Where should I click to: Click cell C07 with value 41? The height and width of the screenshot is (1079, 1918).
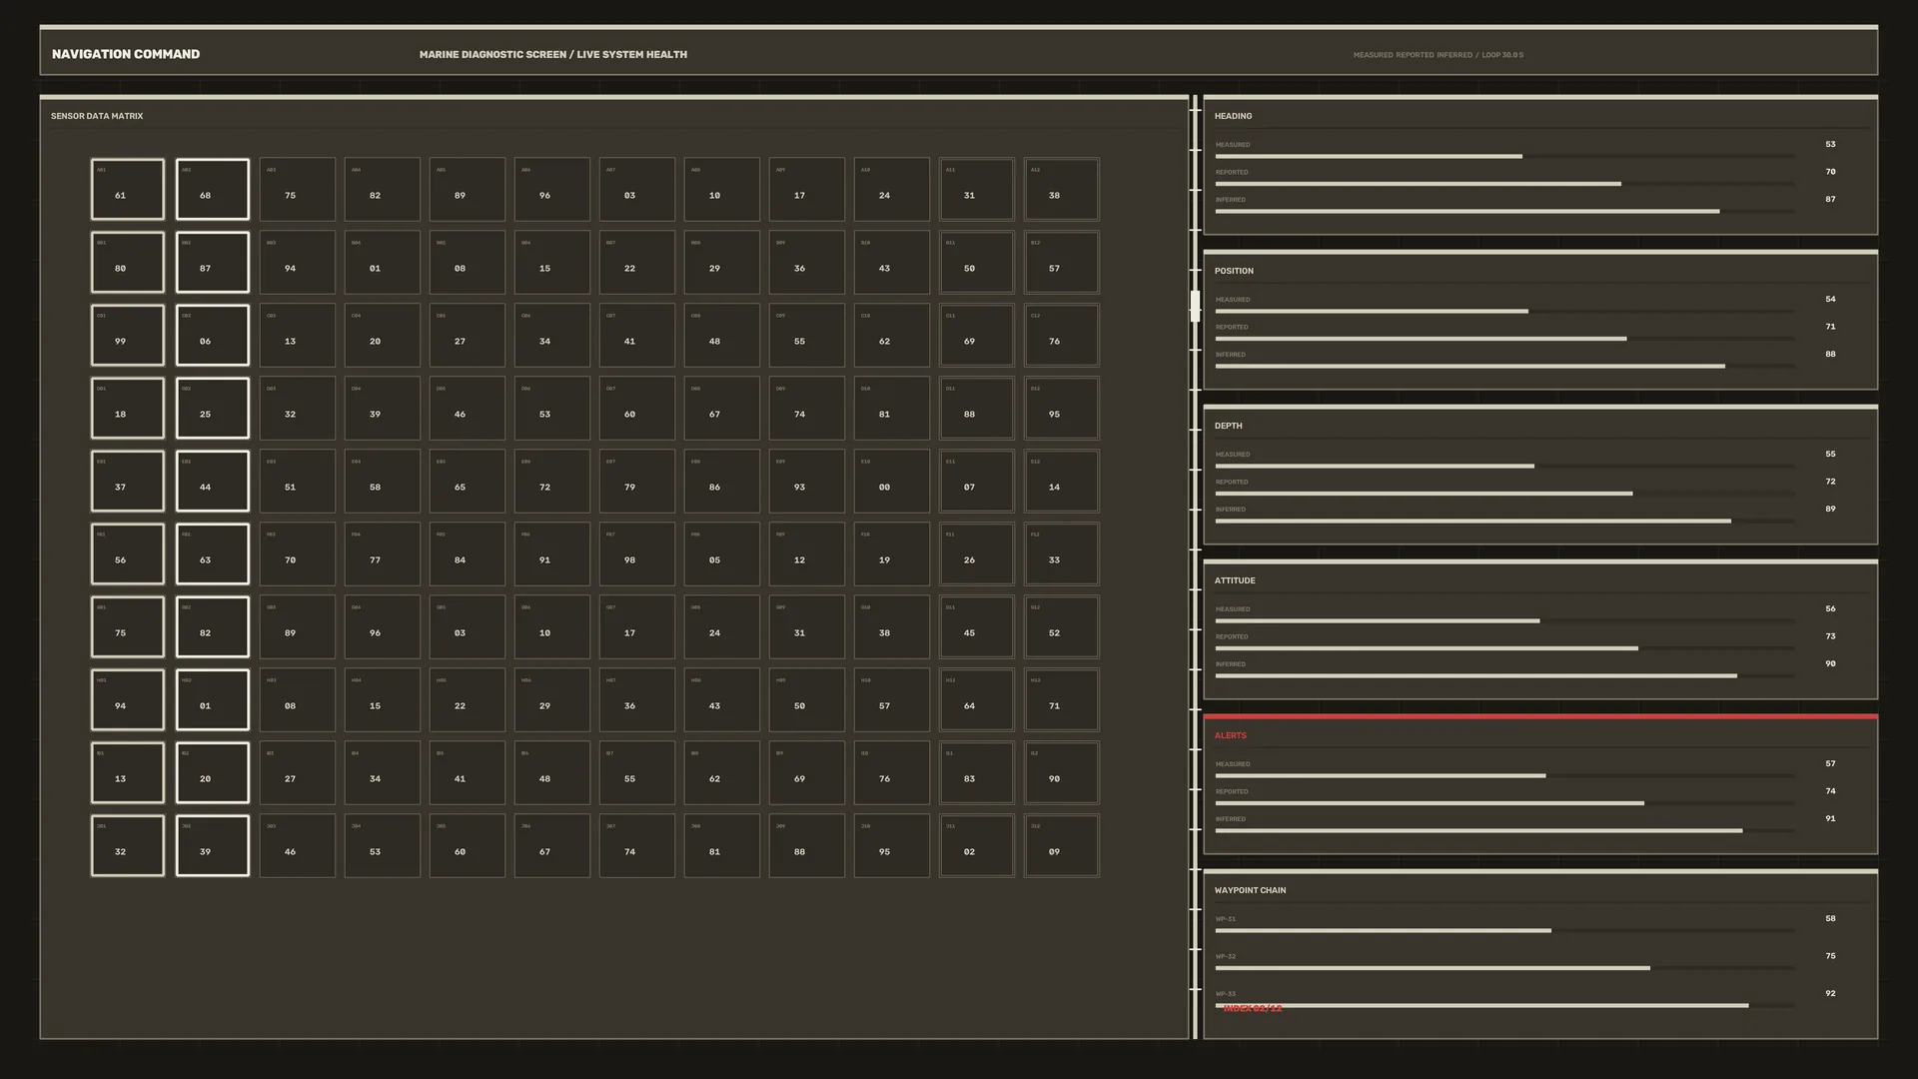[x=636, y=335]
